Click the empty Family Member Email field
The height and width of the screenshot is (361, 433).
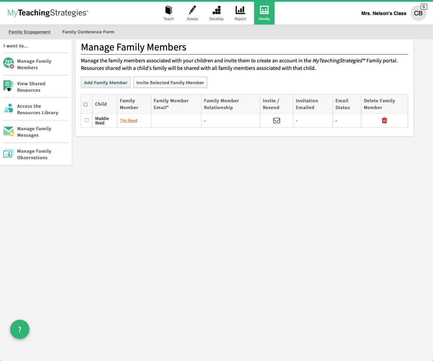176,120
